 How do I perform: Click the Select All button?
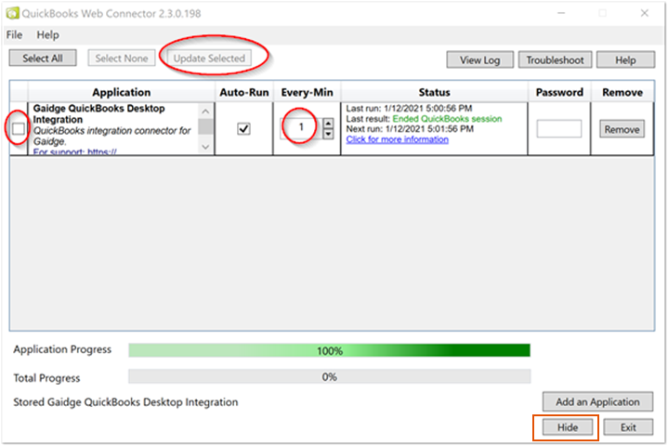43,59
